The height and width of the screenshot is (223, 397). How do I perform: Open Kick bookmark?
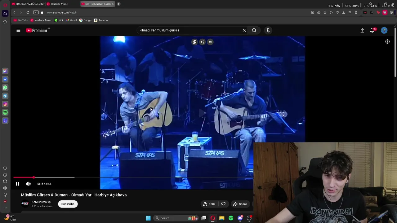coord(59,20)
